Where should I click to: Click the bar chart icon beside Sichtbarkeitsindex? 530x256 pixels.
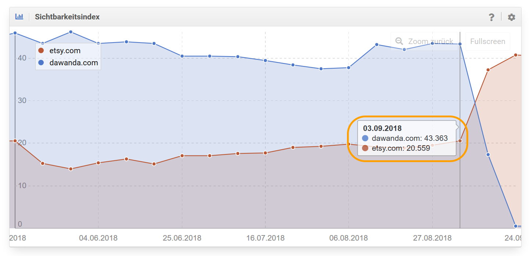[19, 17]
